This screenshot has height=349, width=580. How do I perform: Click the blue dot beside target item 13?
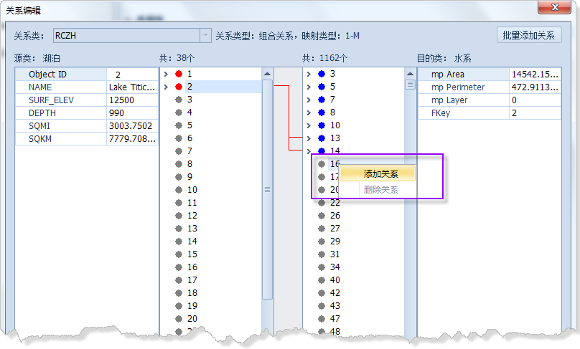coord(322,138)
